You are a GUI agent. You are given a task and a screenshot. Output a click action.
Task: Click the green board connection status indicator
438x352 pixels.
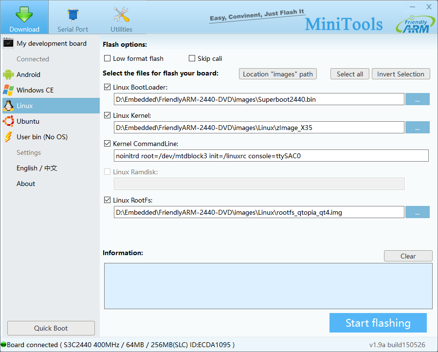pyautogui.click(x=3, y=345)
